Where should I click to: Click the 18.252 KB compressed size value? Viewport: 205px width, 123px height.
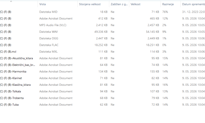point(101,45)
